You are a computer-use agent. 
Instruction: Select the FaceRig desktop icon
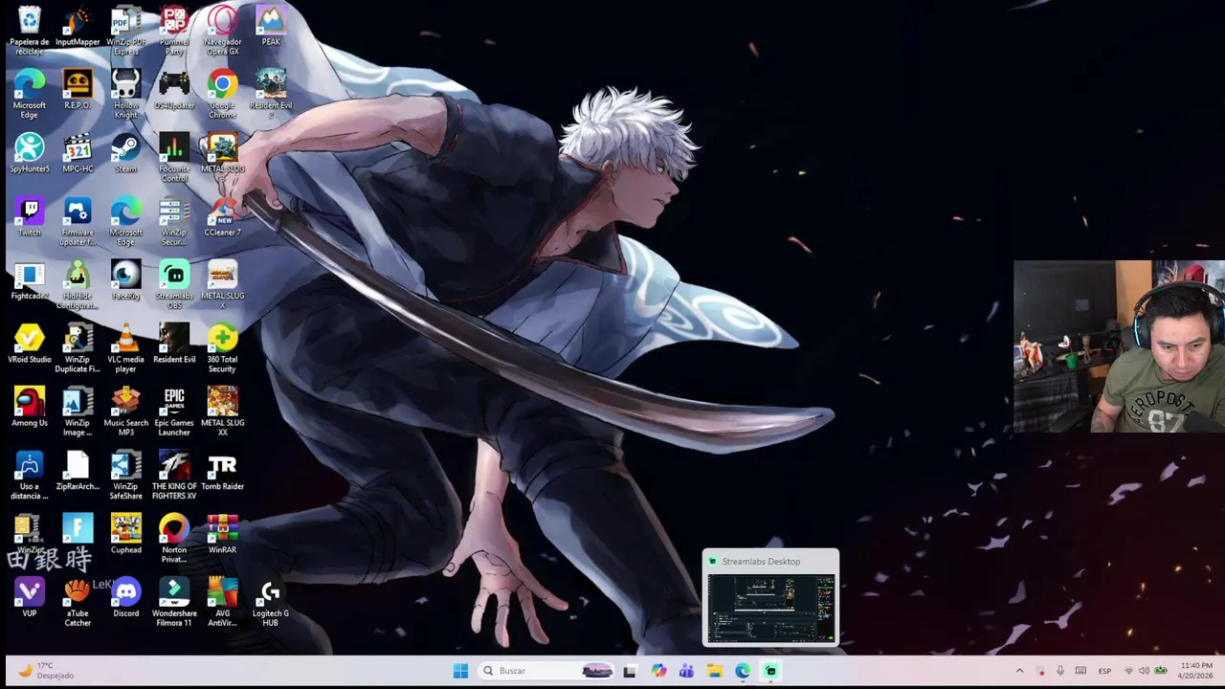pos(125,280)
